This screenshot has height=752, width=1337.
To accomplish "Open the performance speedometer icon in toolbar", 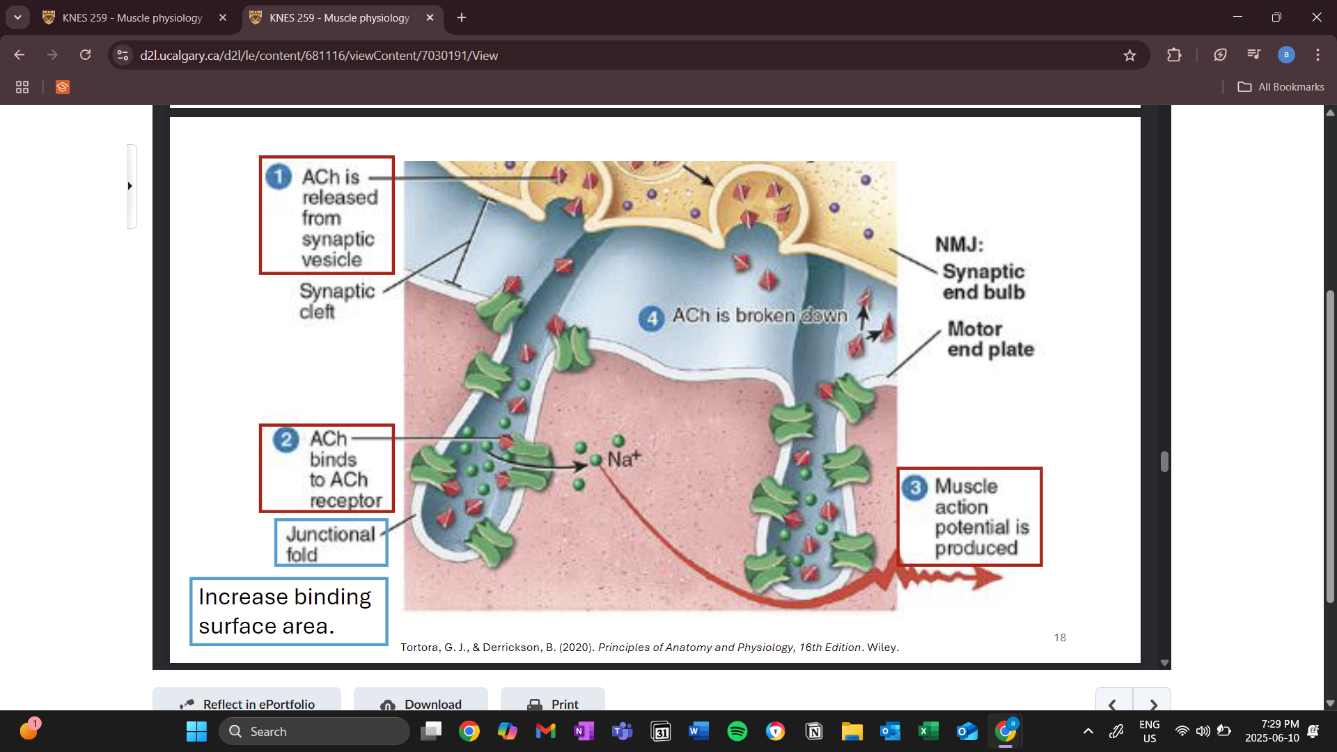I will [x=1220, y=55].
